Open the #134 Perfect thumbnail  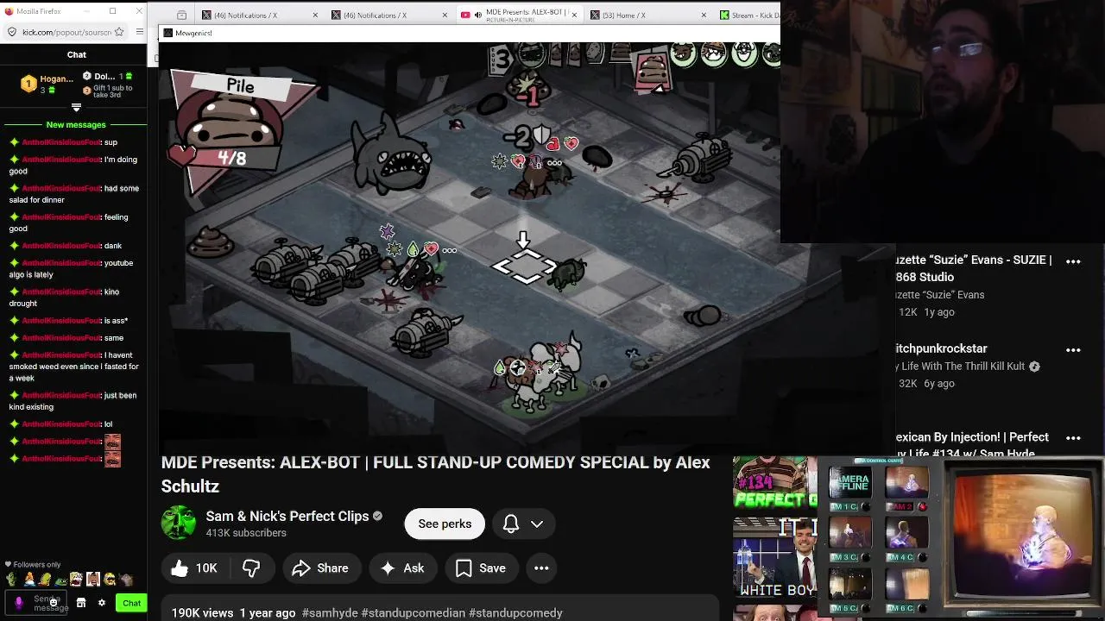tap(773, 483)
